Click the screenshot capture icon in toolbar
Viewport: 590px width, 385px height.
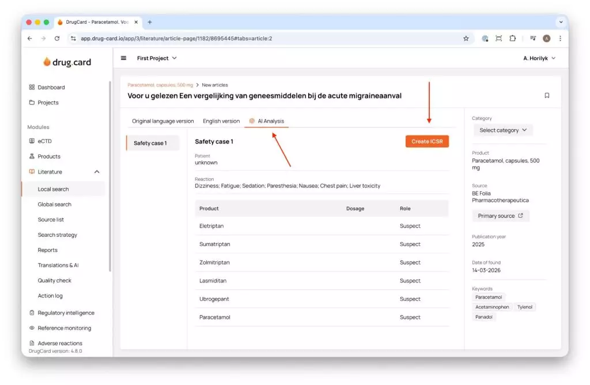(498, 39)
